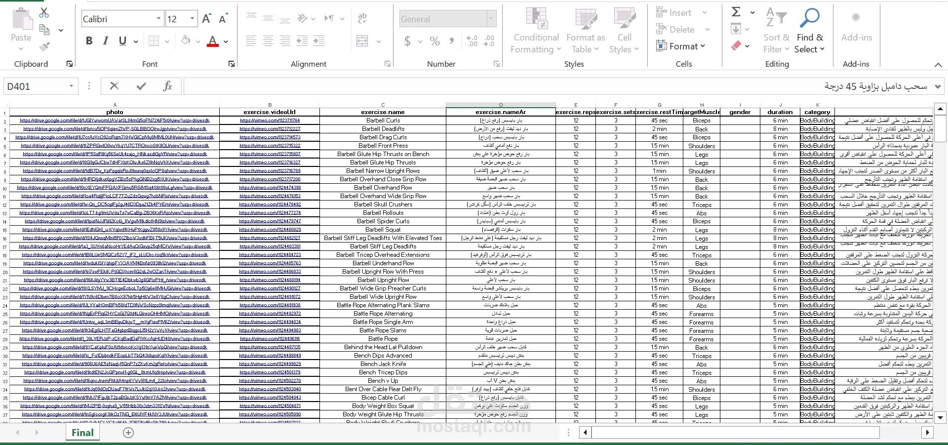This screenshot has width=948, height=445.
Task: Open Conditional Formatting menu
Action: (x=536, y=31)
